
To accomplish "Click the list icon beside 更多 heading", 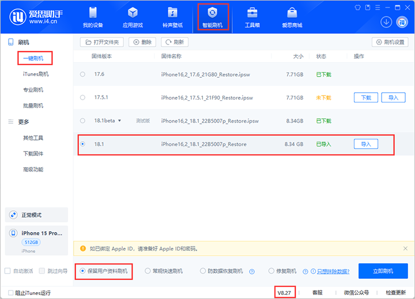I will point(10,122).
